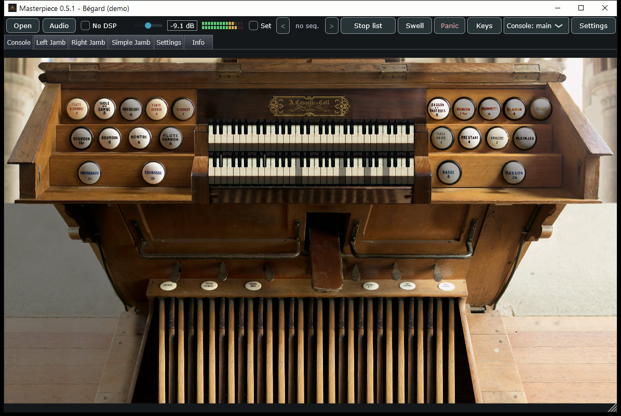Open the Left Jamb tab
Screen dimensions: 621x416
click(51, 43)
